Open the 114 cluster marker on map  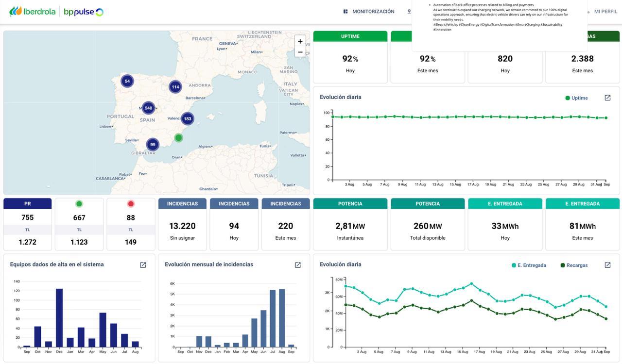tap(175, 87)
